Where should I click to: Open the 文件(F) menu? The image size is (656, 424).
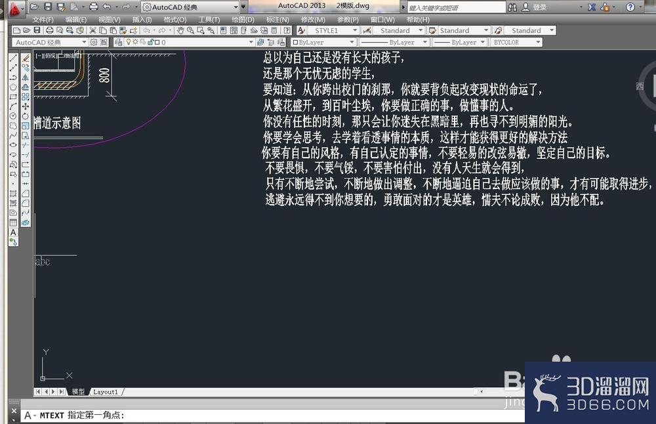(x=43, y=20)
